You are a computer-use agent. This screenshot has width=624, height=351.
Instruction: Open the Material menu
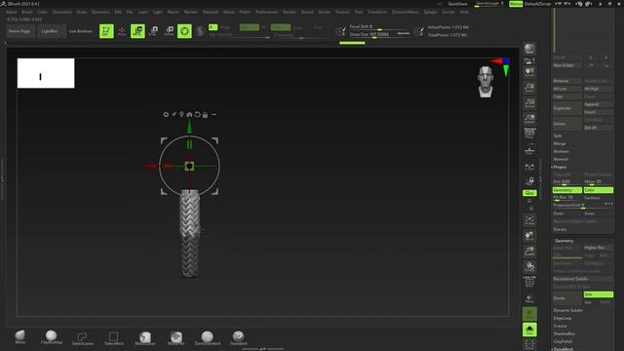211,12
